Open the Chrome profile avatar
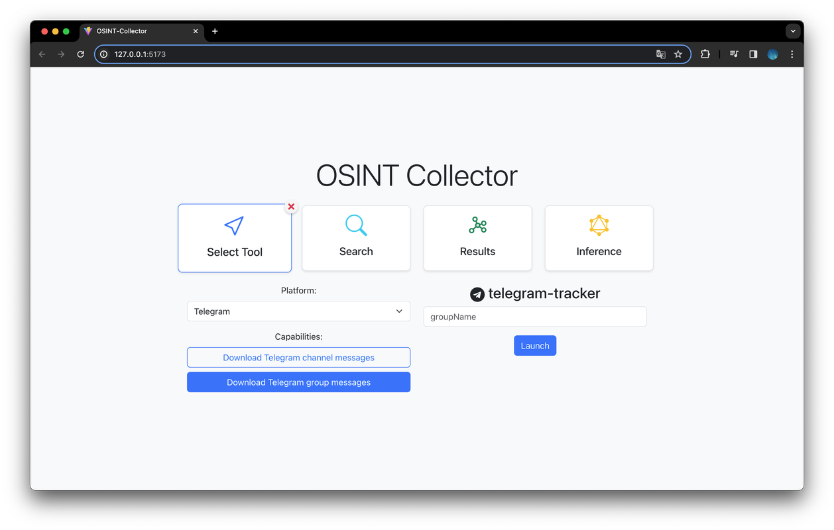Viewport: 834px width, 530px height. [772, 54]
